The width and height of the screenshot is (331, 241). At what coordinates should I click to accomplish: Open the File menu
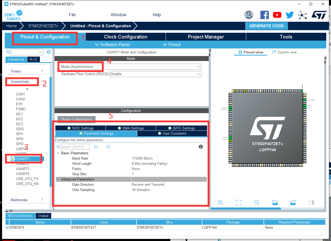72,15
